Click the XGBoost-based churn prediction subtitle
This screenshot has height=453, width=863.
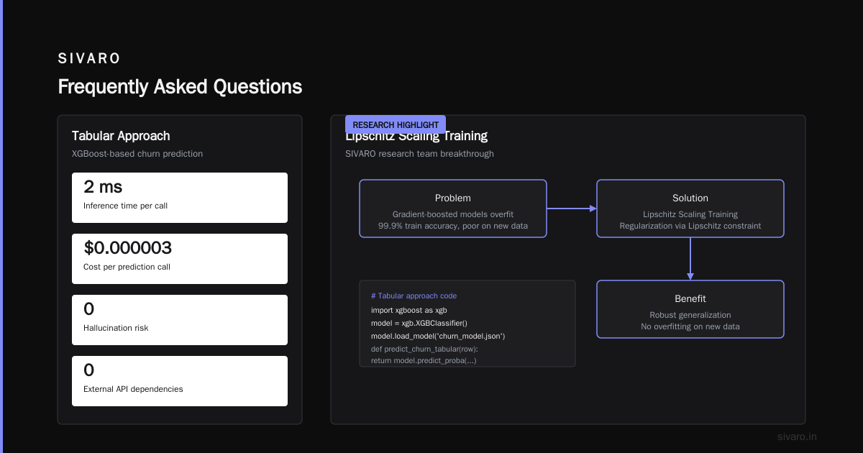[137, 154]
